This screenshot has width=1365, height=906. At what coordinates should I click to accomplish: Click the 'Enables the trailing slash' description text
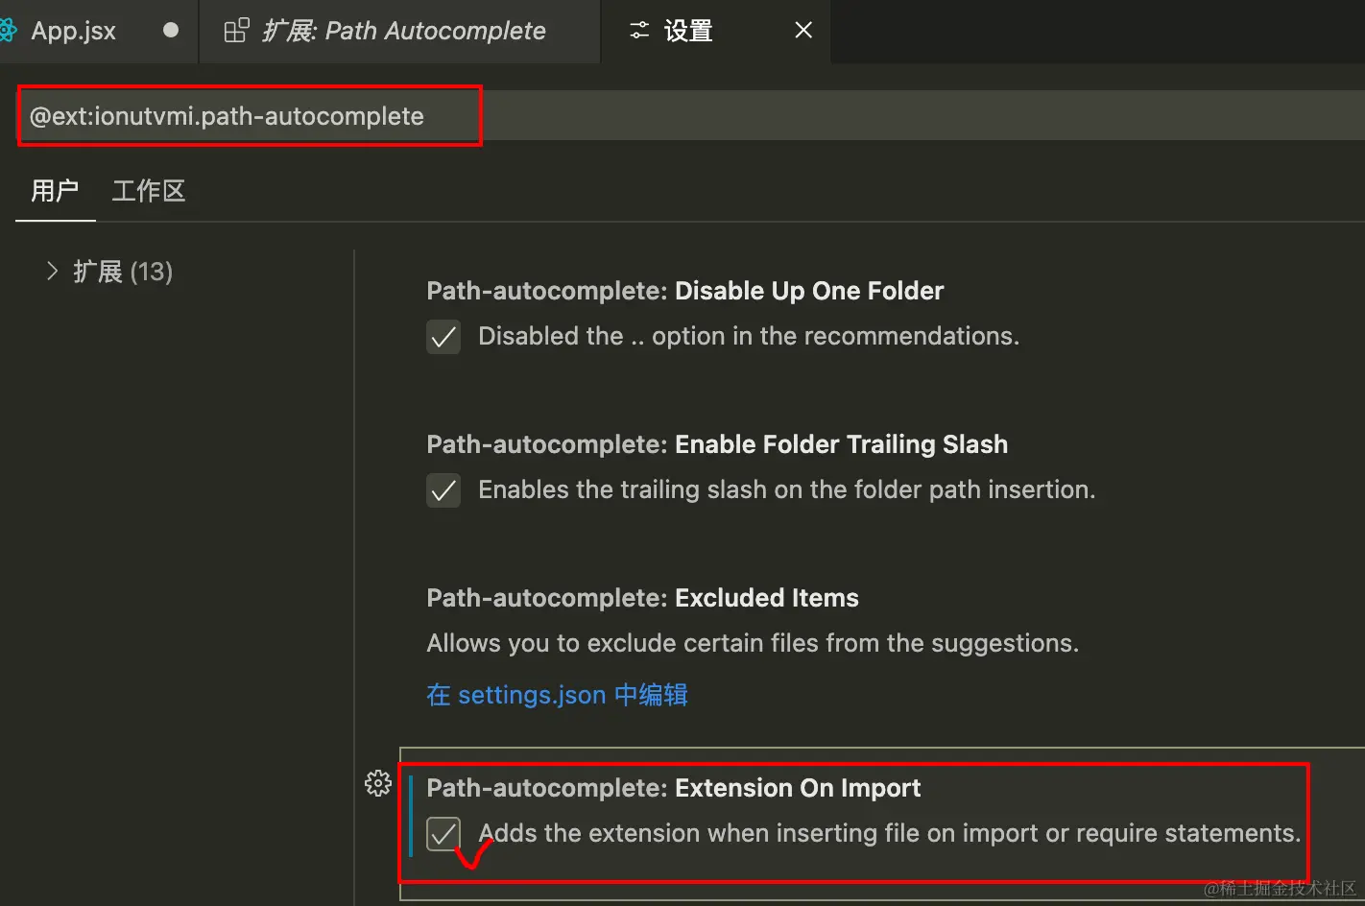click(x=787, y=489)
